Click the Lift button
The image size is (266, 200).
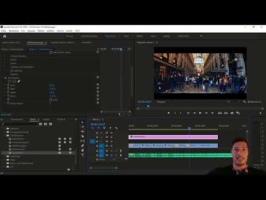click(x=220, y=113)
